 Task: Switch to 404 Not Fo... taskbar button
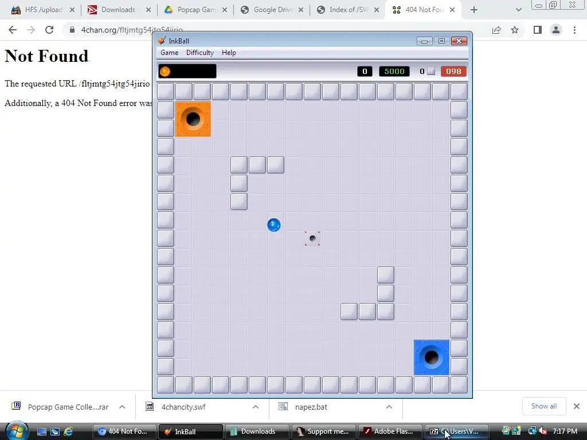[x=124, y=431]
